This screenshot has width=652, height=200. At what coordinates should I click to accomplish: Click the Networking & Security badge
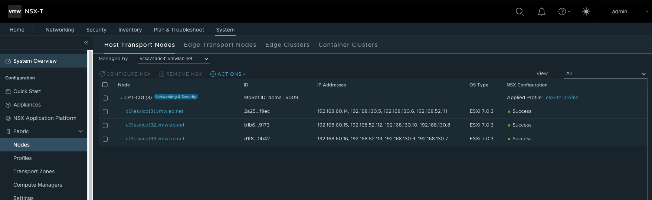(x=176, y=97)
